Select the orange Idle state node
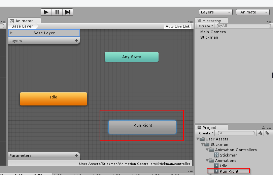 click(54, 99)
